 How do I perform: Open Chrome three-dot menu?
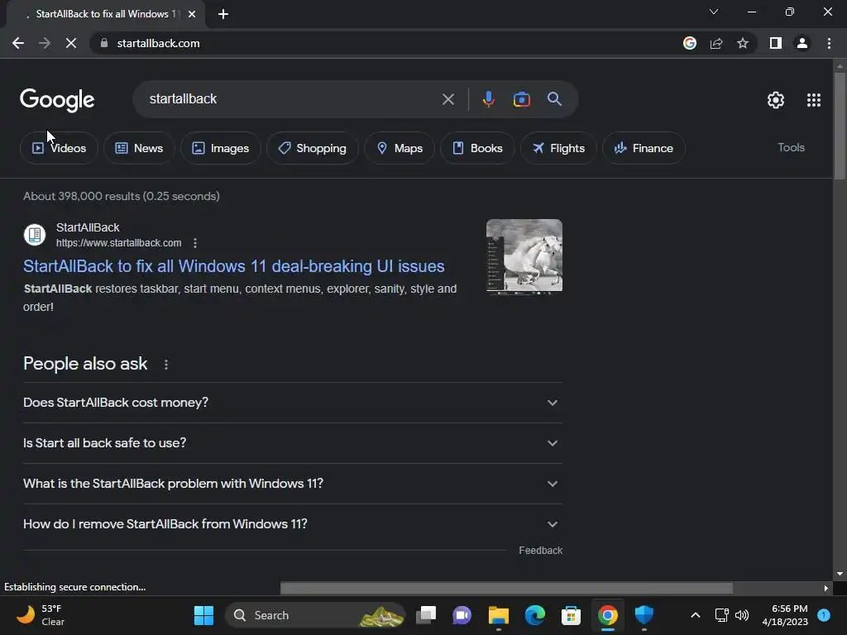[829, 43]
